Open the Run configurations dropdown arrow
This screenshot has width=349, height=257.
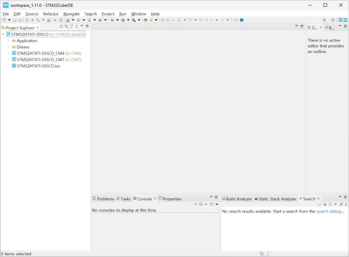tap(128, 20)
